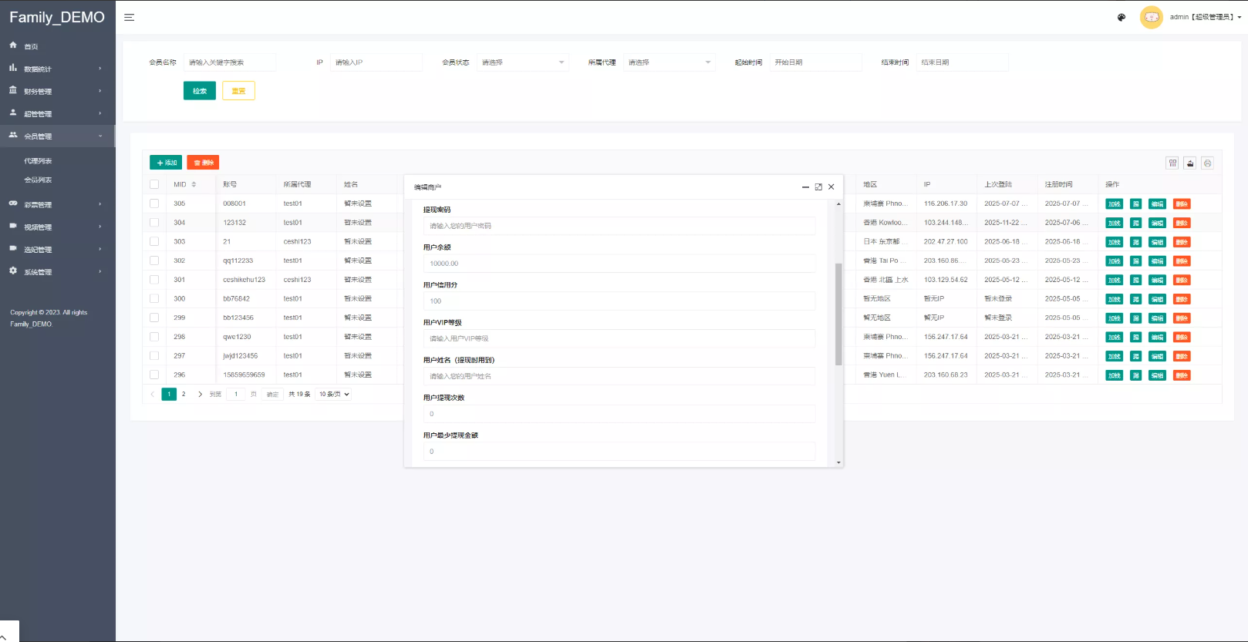
Task: Open the 会员状态 status dropdown
Action: pos(522,62)
